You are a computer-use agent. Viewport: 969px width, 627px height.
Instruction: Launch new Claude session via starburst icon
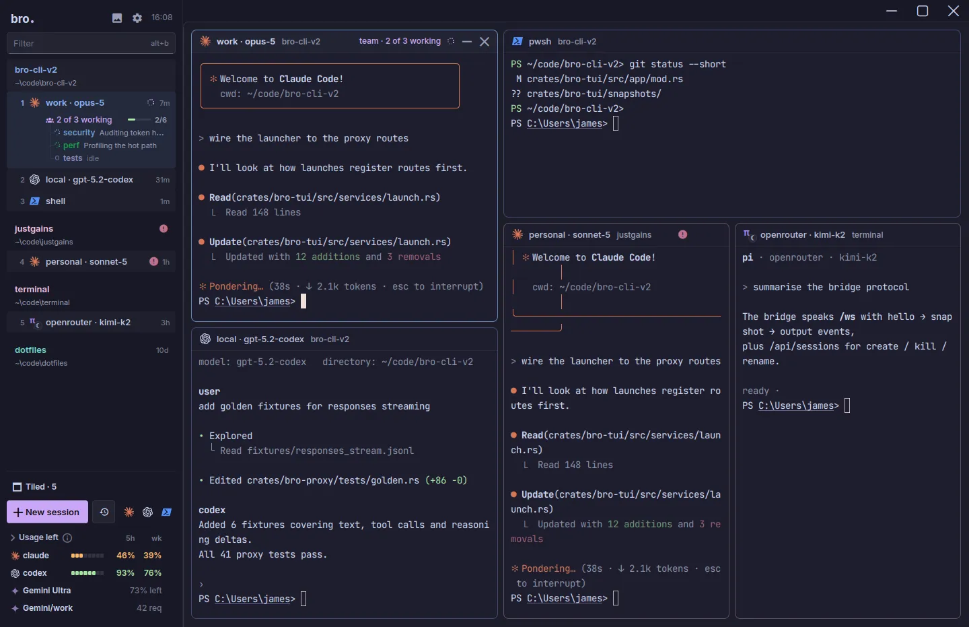coord(129,512)
